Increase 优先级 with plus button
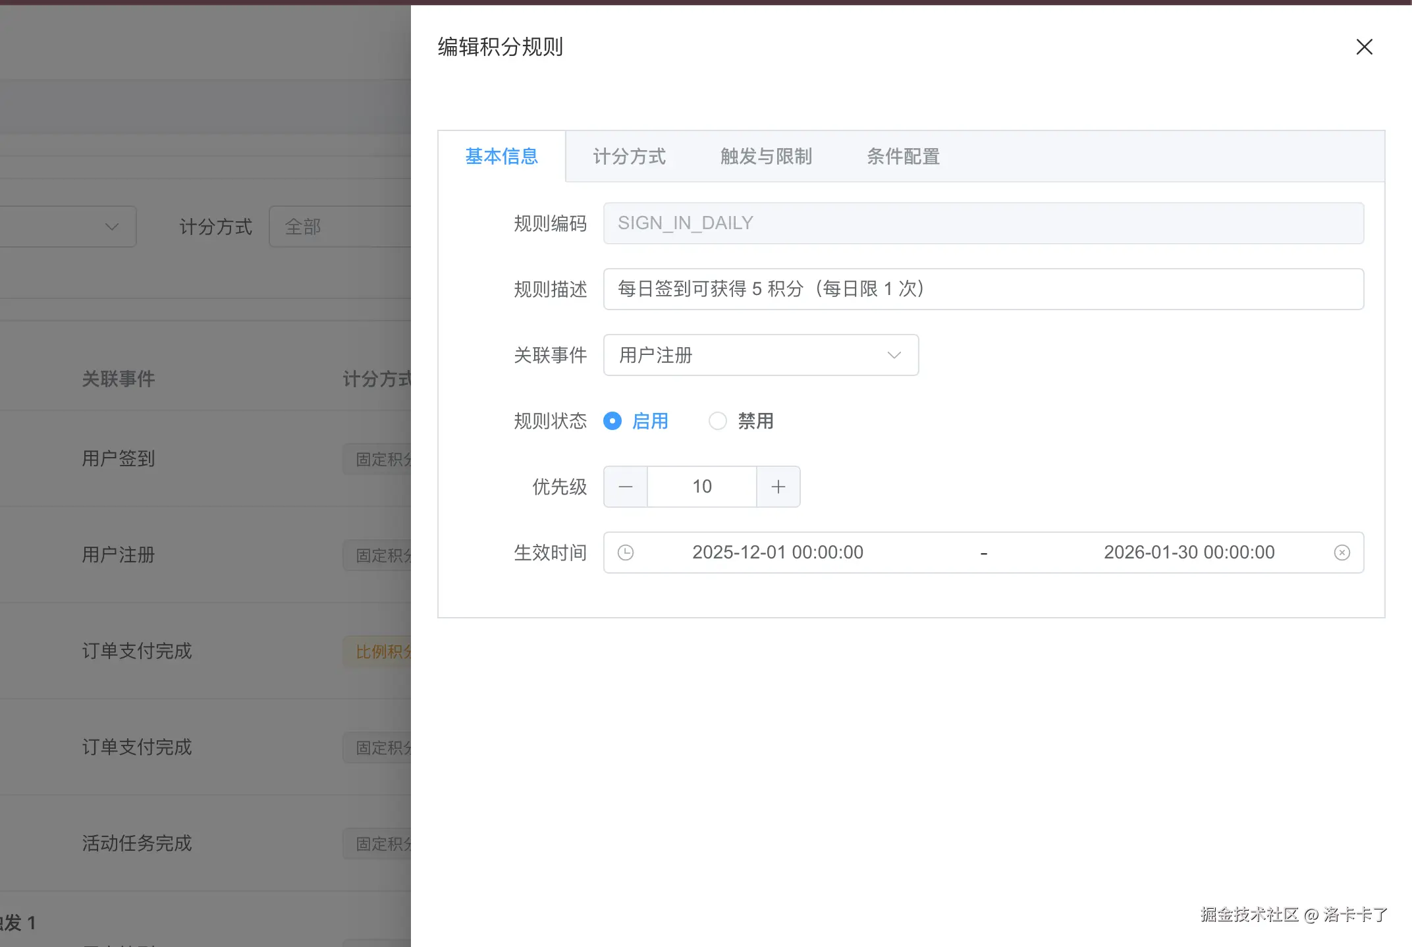 (x=778, y=487)
